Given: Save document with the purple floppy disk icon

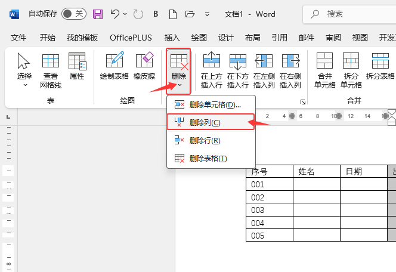Looking at the screenshot, I should pyautogui.click(x=98, y=14).
